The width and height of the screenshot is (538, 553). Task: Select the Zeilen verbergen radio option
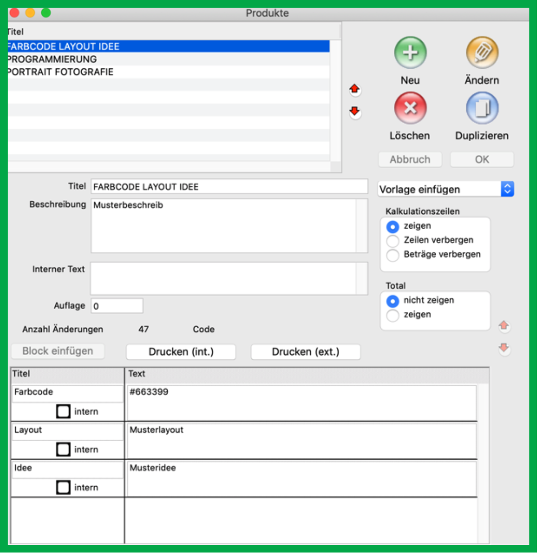393,241
